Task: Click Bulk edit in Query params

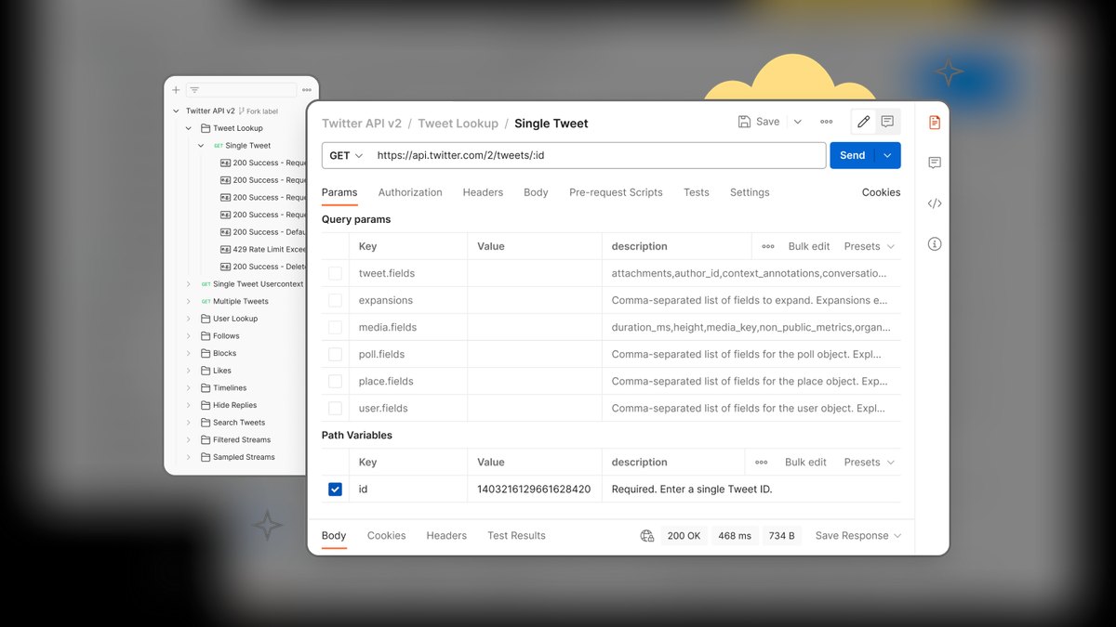Action: [809, 246]
